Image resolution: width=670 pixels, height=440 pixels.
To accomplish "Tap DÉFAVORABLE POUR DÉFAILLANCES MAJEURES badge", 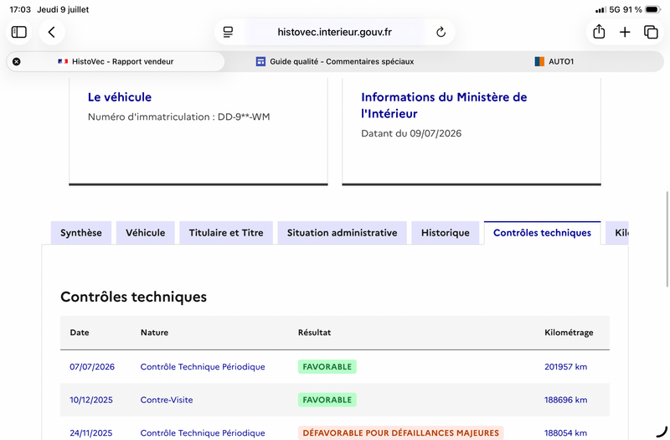I will [x=401, y=432].
